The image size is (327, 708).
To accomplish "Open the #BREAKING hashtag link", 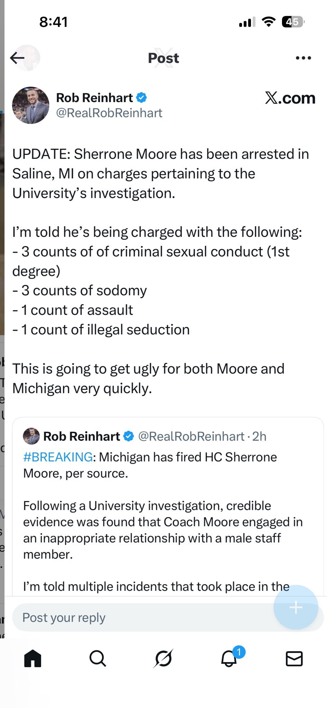I will 58,457.
